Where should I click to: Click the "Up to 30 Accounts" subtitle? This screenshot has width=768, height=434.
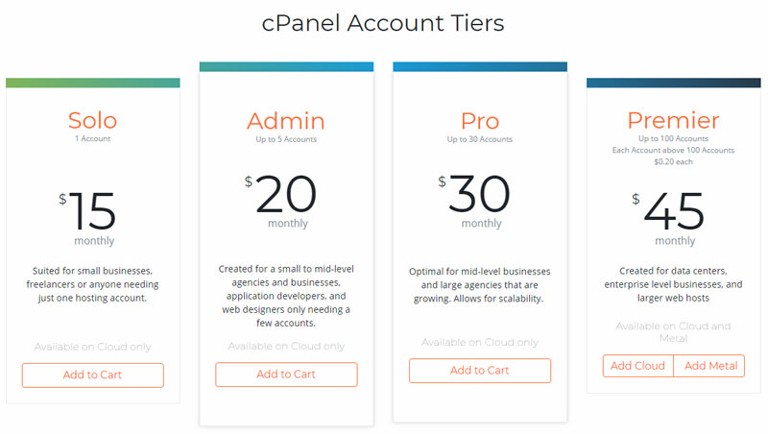pos(480,139)
